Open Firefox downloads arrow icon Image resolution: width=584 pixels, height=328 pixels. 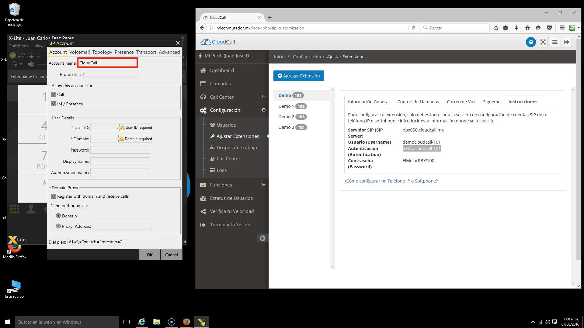(516, 28)
